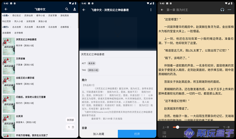Tap reader paragraph "这是哪里?"
Image resolution: width=236 pixels, height=139 pixels.
click(172, 19)
